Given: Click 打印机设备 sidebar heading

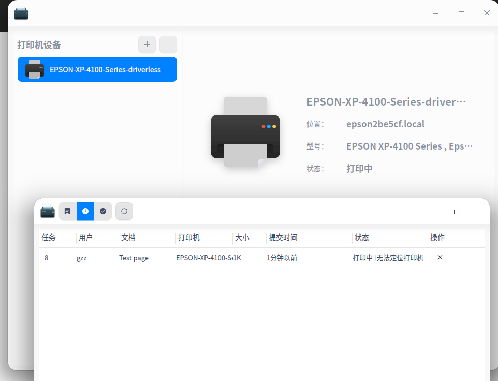Looking at the screenshot, I should click(x=39, y=45).
